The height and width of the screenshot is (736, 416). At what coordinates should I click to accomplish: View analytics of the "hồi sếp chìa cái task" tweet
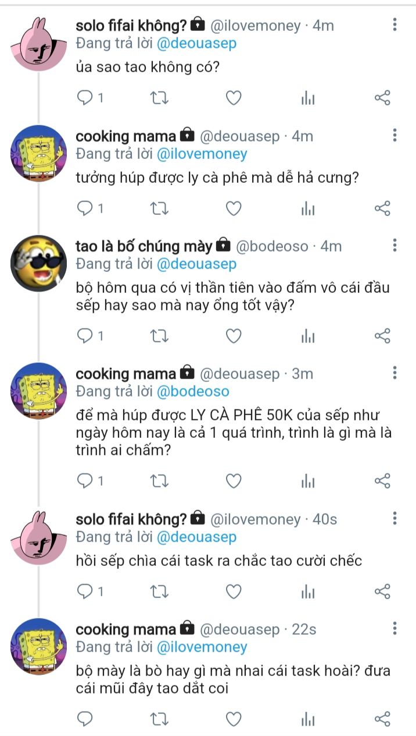(308, 592)
